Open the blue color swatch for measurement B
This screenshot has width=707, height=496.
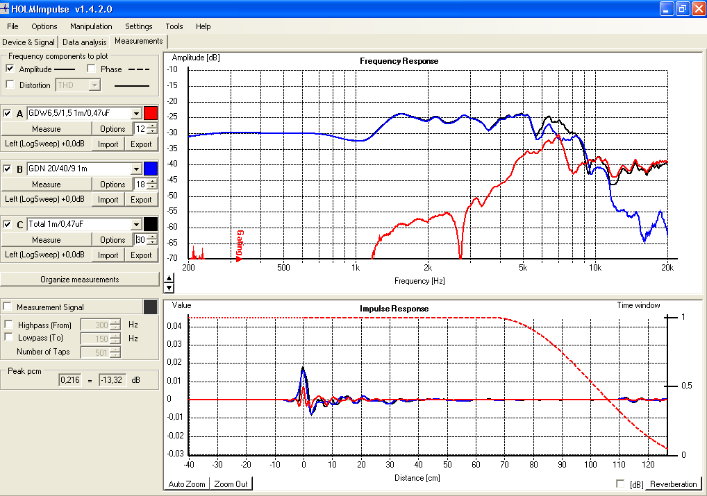pyautogui.click(x=151, y=169)
